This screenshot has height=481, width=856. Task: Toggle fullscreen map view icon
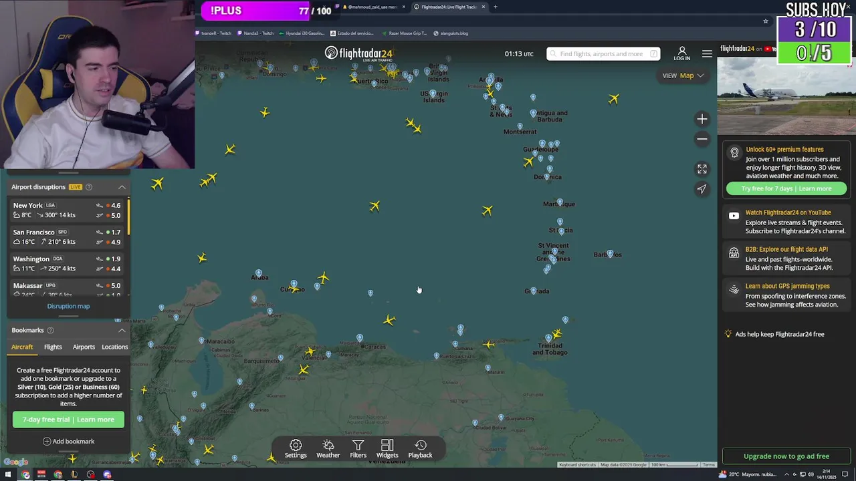click(x=702, y=169)
